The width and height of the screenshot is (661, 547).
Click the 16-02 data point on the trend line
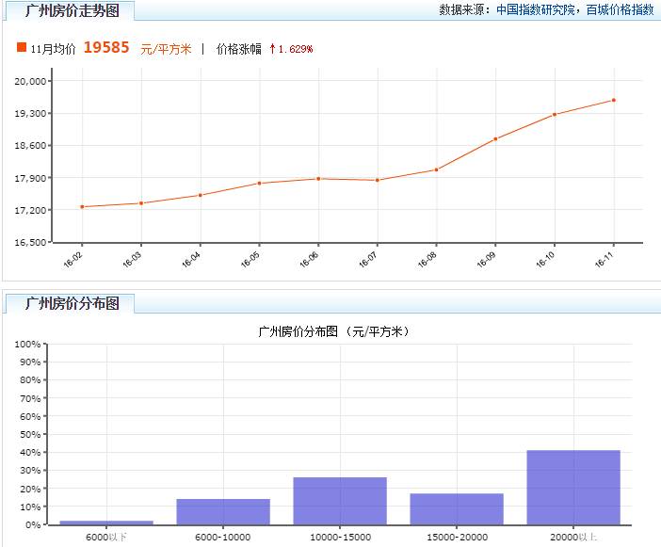82,206
